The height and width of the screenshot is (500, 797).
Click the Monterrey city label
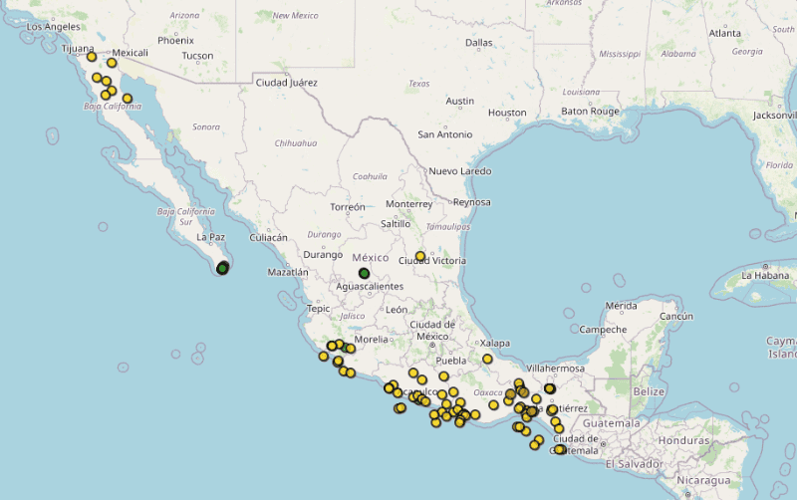coord(408,204)
